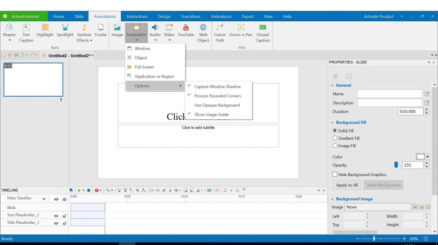Switch to the Interactions tab

click(137, 17)
